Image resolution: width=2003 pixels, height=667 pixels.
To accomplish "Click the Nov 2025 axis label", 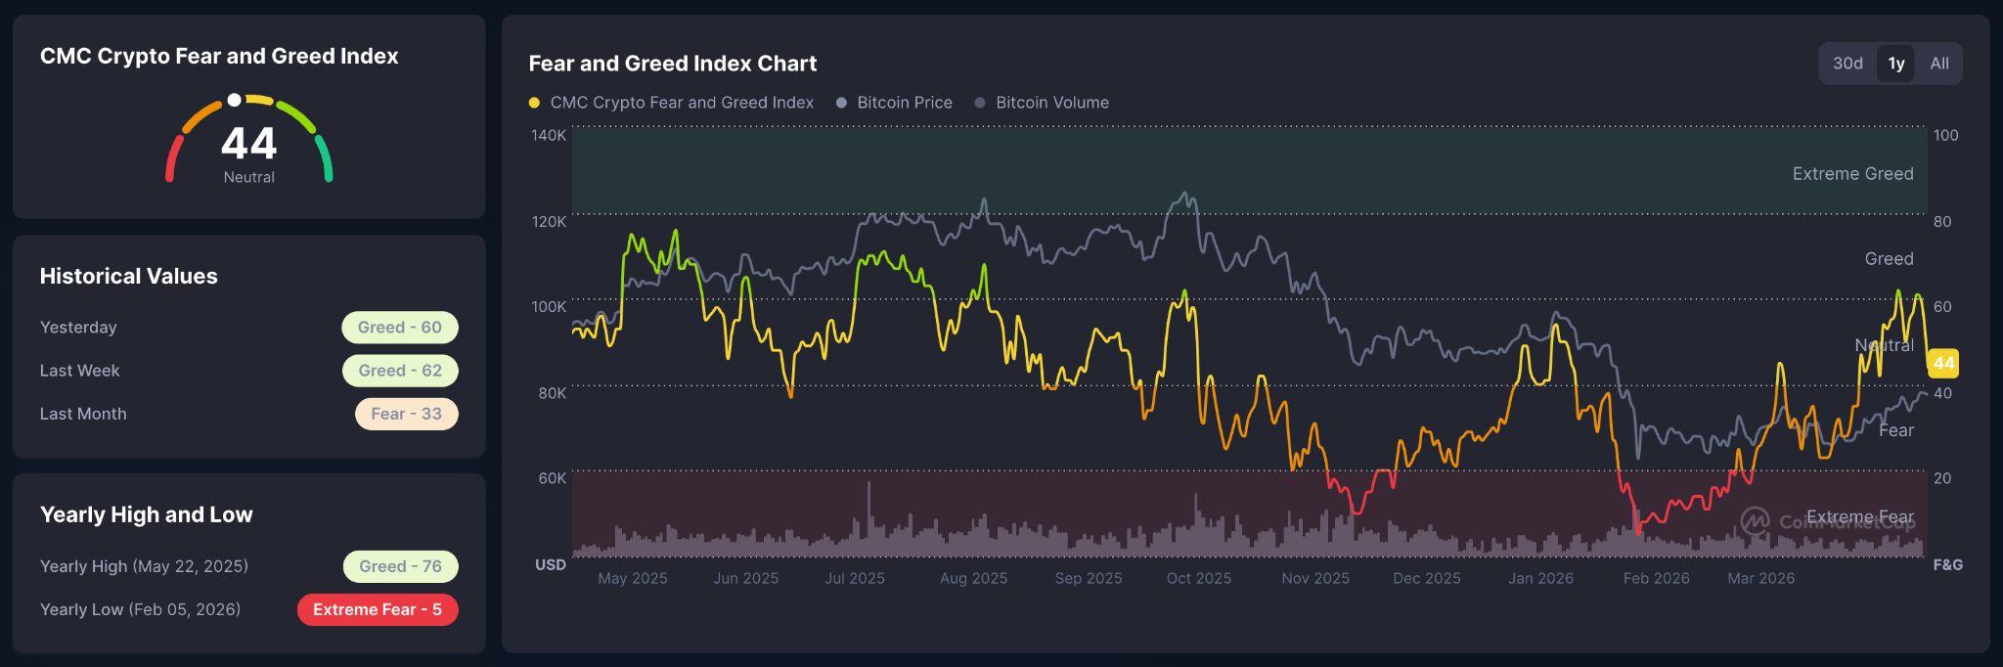I will [x=1315, y=578].
